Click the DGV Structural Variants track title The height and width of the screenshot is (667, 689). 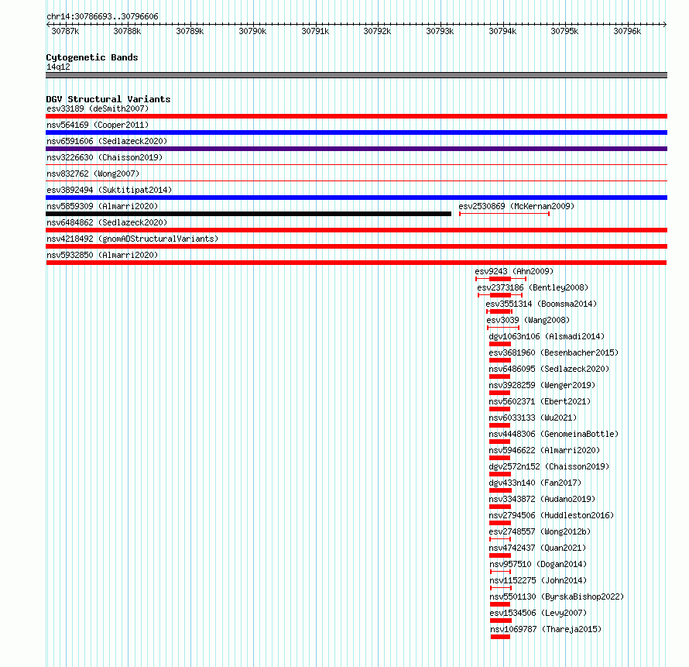click(x=108, y=99)
